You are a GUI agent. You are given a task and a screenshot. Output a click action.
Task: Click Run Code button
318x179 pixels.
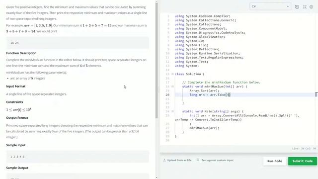tap(275, 161)
